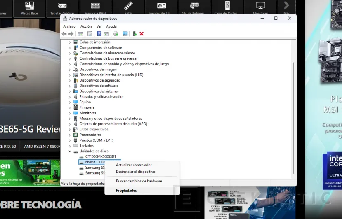342x219 pixels.
Task: Click the Forward arrow in Device Manager toolbar
Action: (71, 34)
